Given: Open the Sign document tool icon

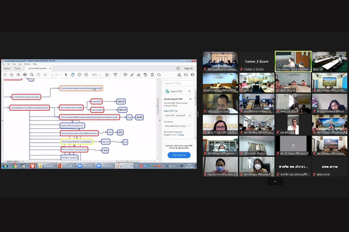Looking at the screenshot, I should (138, 75).
